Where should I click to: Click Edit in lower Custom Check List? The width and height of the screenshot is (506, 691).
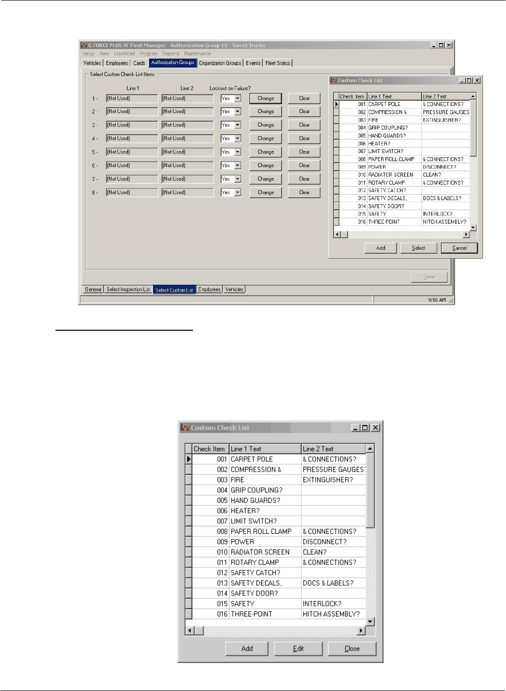click(298, 648)
